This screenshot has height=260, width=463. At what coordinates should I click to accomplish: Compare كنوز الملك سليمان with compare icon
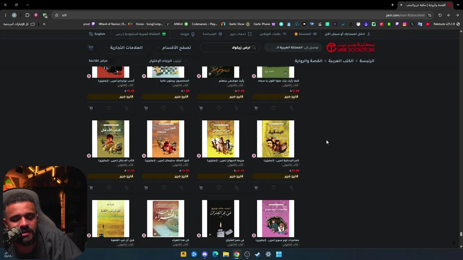(181, 188)
